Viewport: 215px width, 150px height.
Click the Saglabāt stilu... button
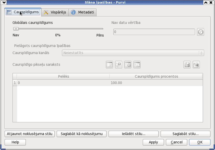(186, 134)
